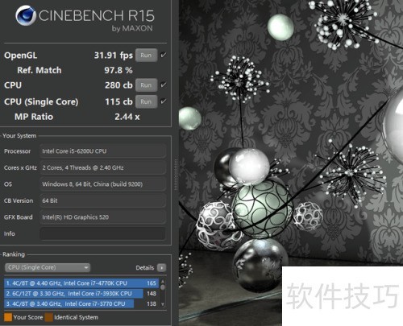Screen dimensions: 403x326
Task: Click the Details label in Ranking
Action: point(145,268)
